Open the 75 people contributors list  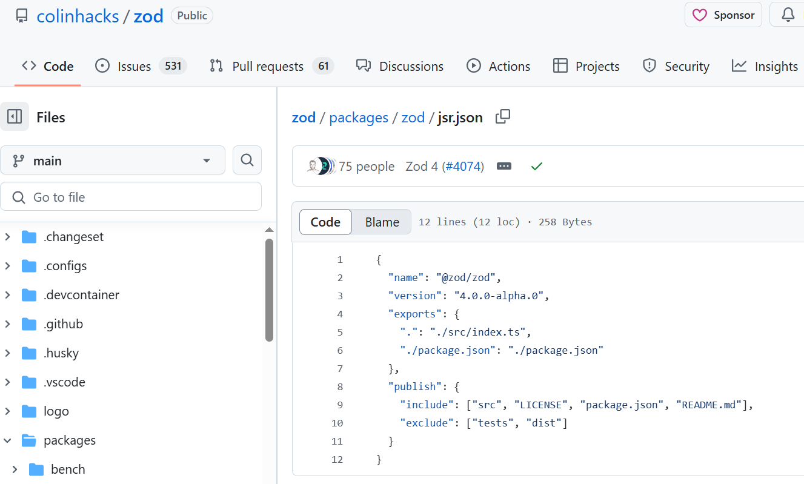(367, 166)
